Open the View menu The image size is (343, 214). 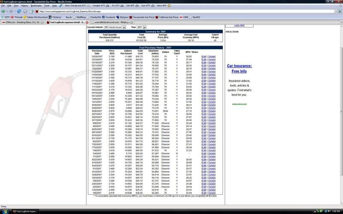(x=16, y=6)
